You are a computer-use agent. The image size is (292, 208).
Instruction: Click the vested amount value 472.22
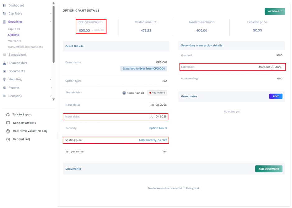[146, 30]
